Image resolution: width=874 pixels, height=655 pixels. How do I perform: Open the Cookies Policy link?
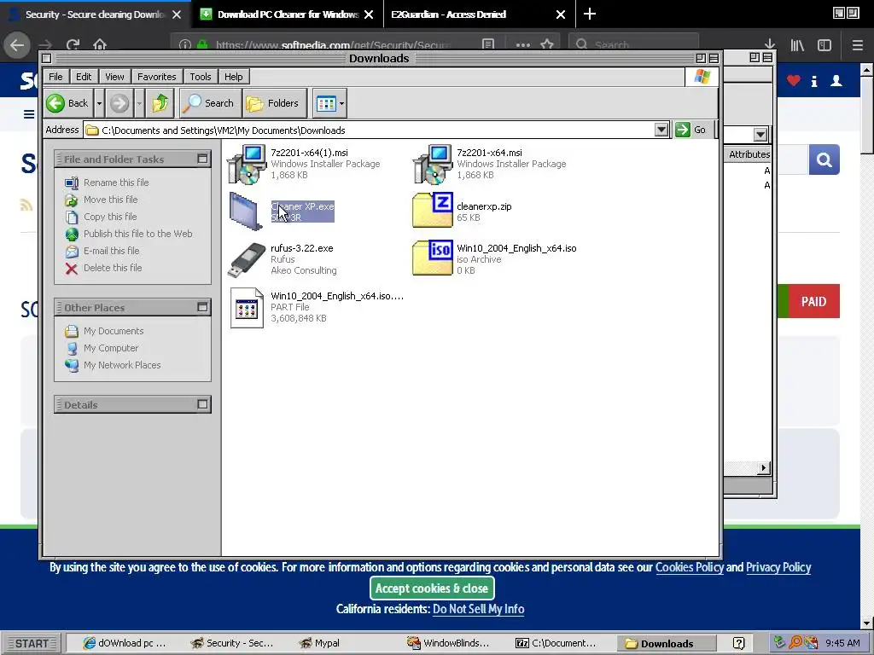pos(690,567)
